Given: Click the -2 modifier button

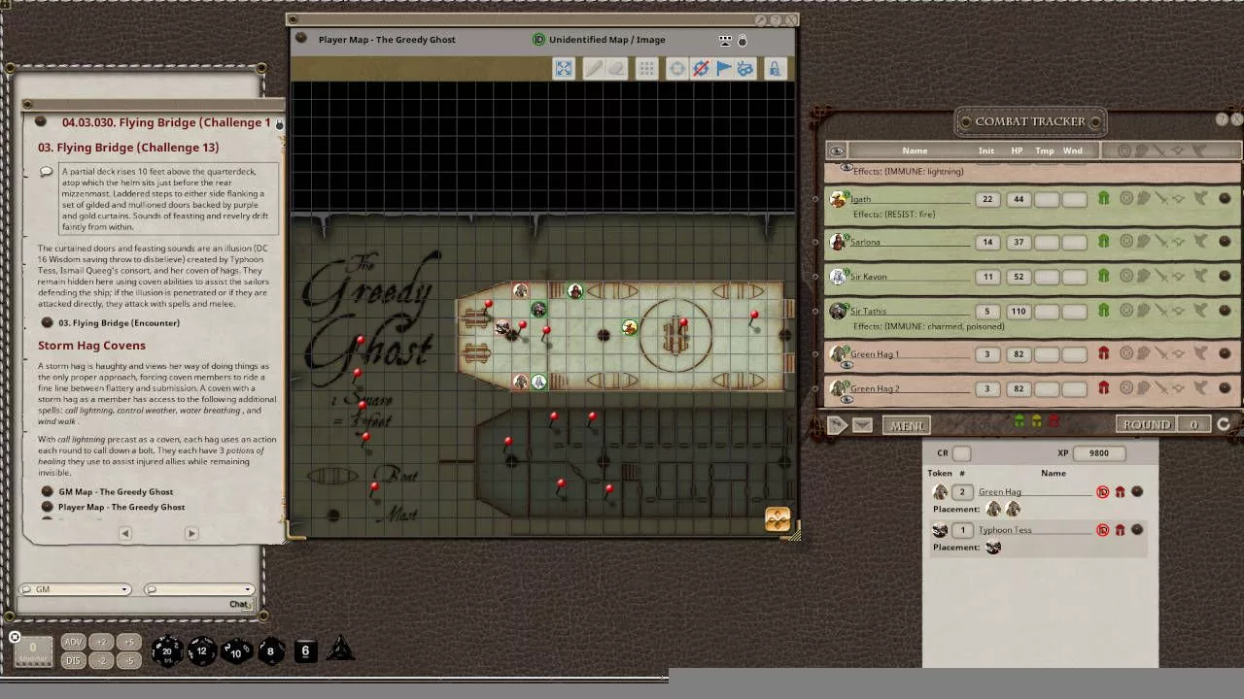Looking at the screenshot, I should (x=100, y=660).
